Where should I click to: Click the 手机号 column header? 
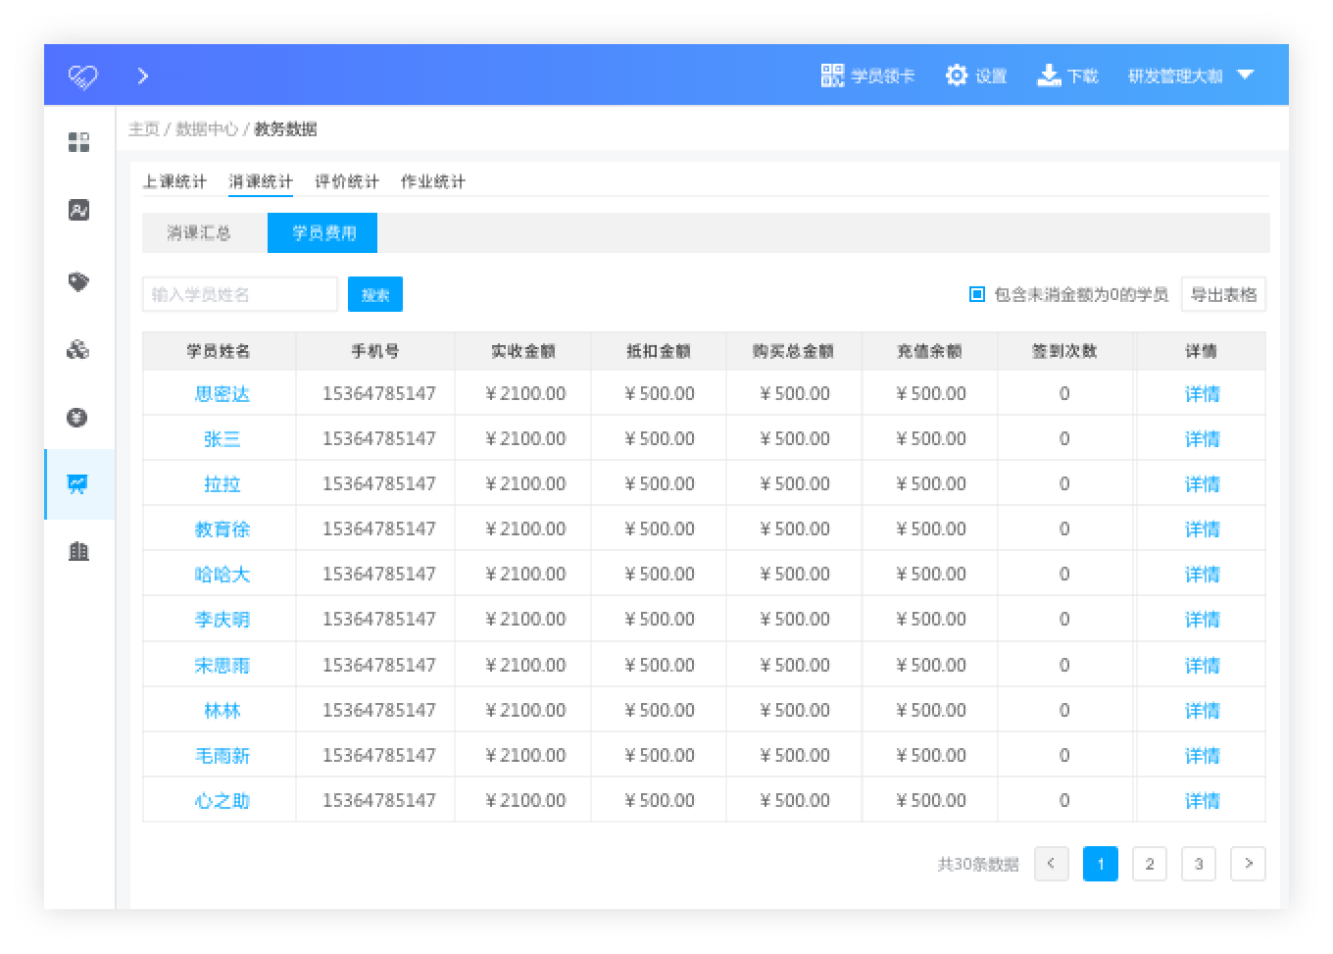(375, 351)
